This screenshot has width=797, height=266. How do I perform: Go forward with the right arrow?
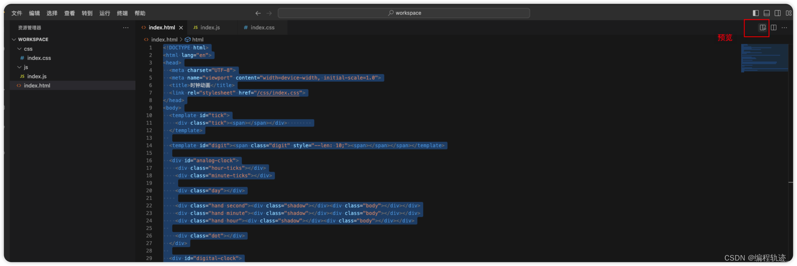click(x=269, y=13)
